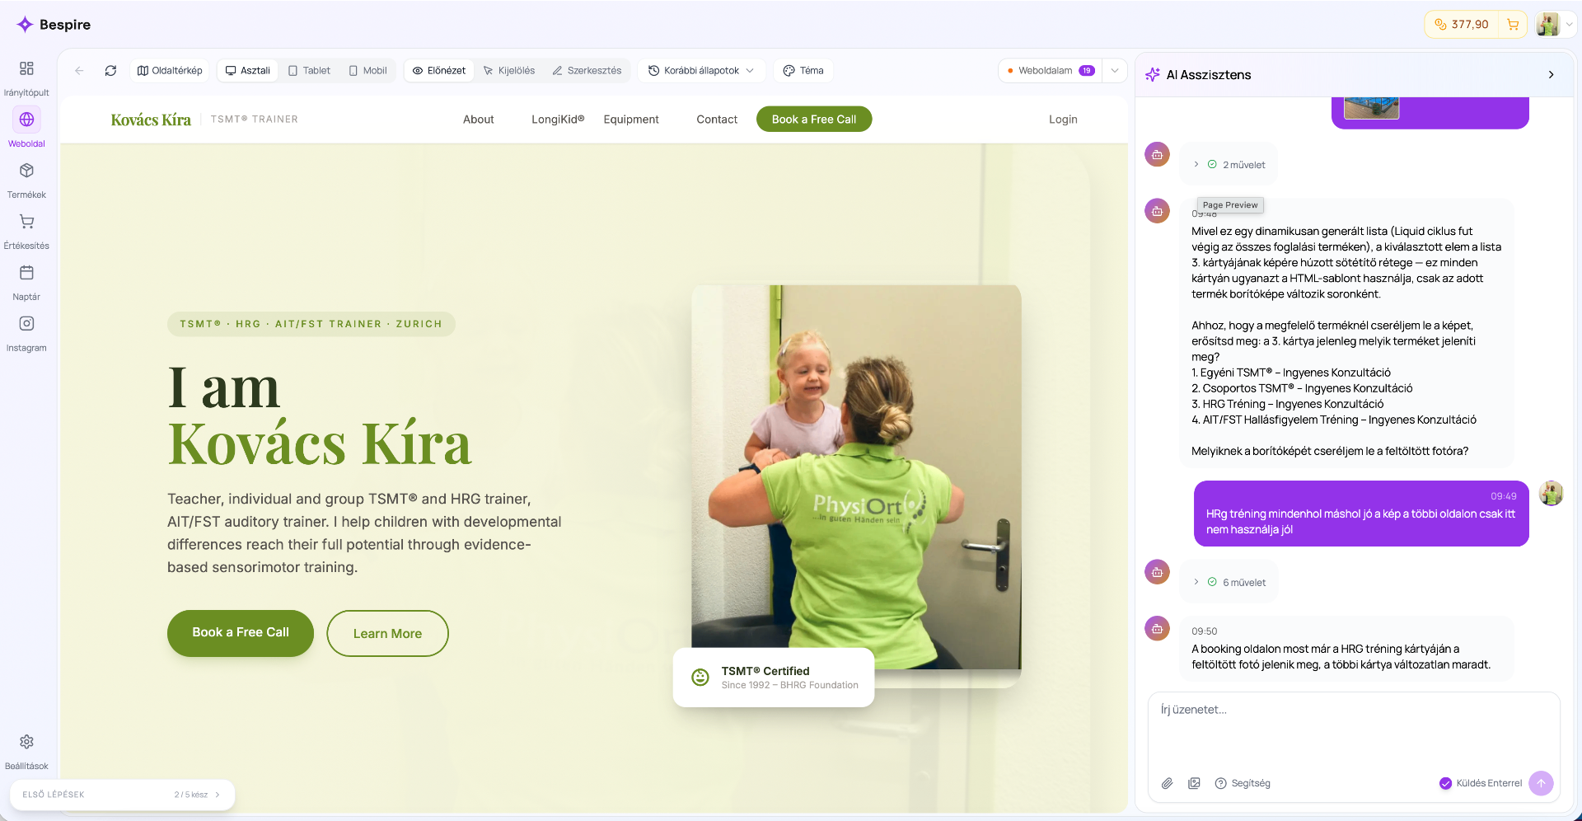Viewport: 1582px width, 821px height.
Task: Click the image gallery icon in chat
Action: pos(1194,783)
